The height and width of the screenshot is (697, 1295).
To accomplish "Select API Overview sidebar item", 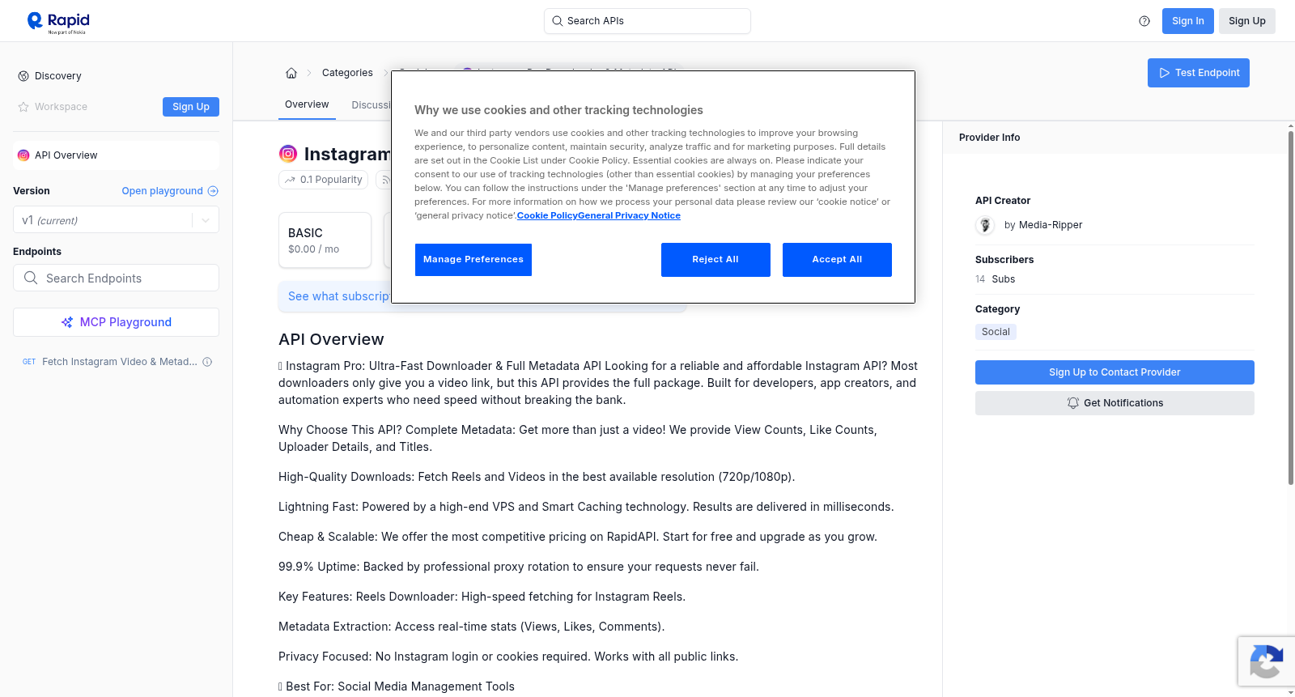I will 116,155.
